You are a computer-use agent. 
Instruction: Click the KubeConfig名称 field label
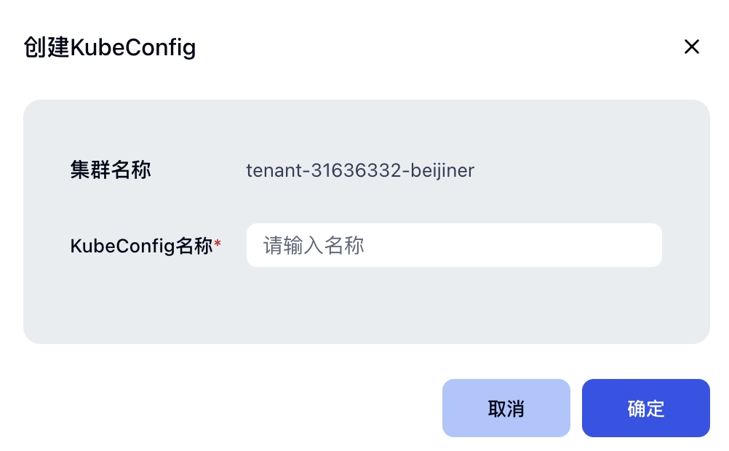(141, 246)
